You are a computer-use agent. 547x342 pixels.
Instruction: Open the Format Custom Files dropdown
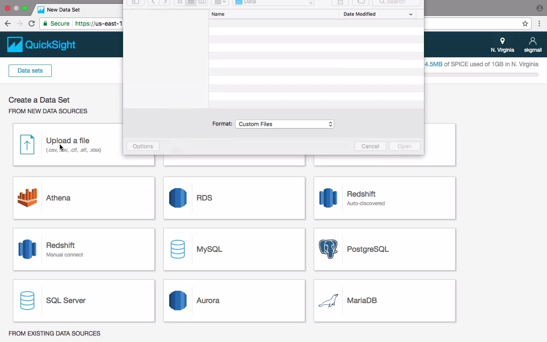pos(285,124)
